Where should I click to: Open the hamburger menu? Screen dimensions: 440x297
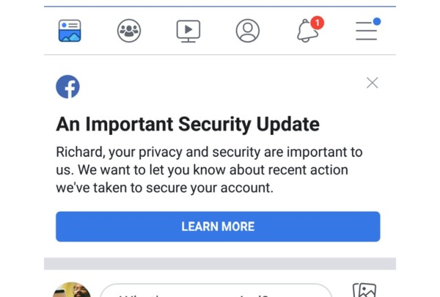pyautogui.click(x=366, y=31)
